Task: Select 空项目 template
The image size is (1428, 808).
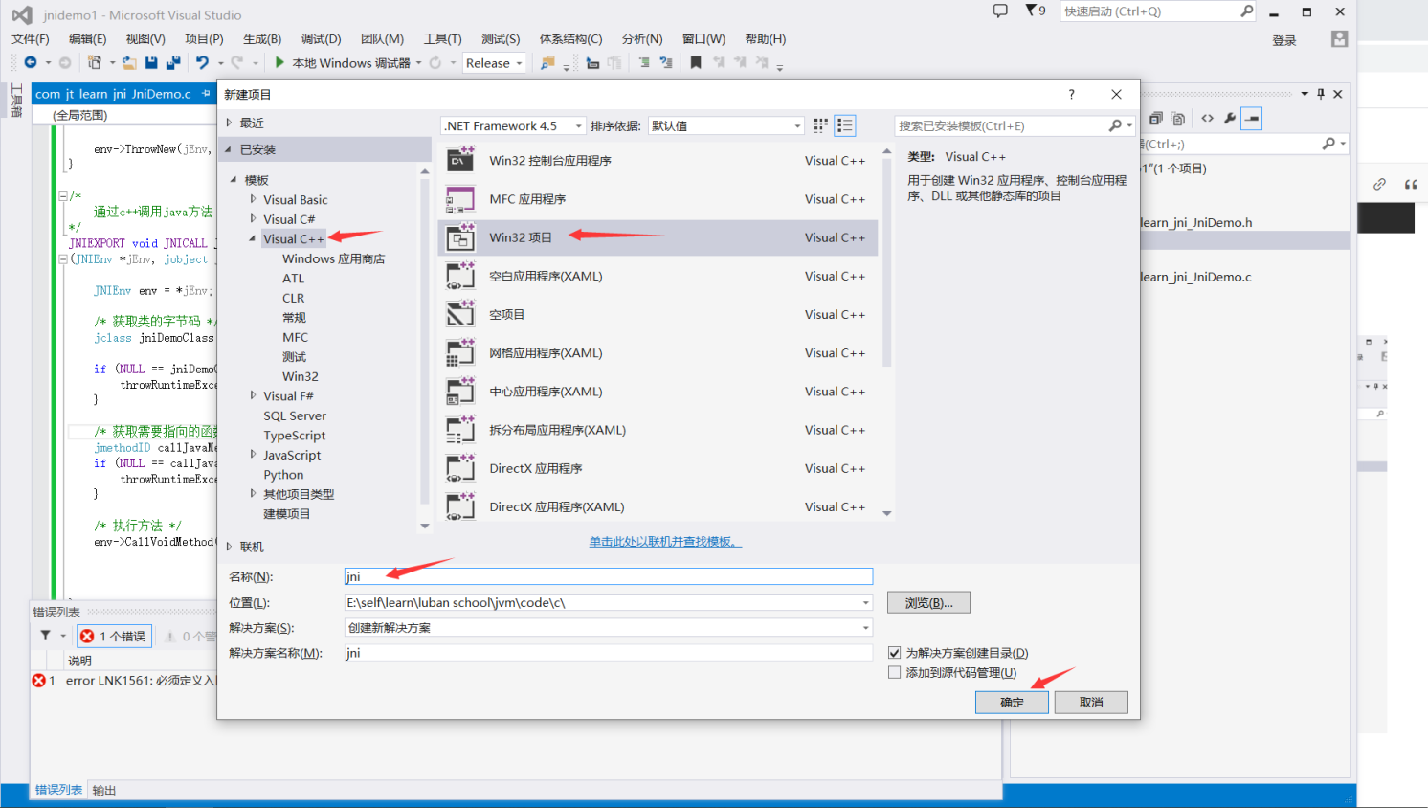Action: [658, 314]
